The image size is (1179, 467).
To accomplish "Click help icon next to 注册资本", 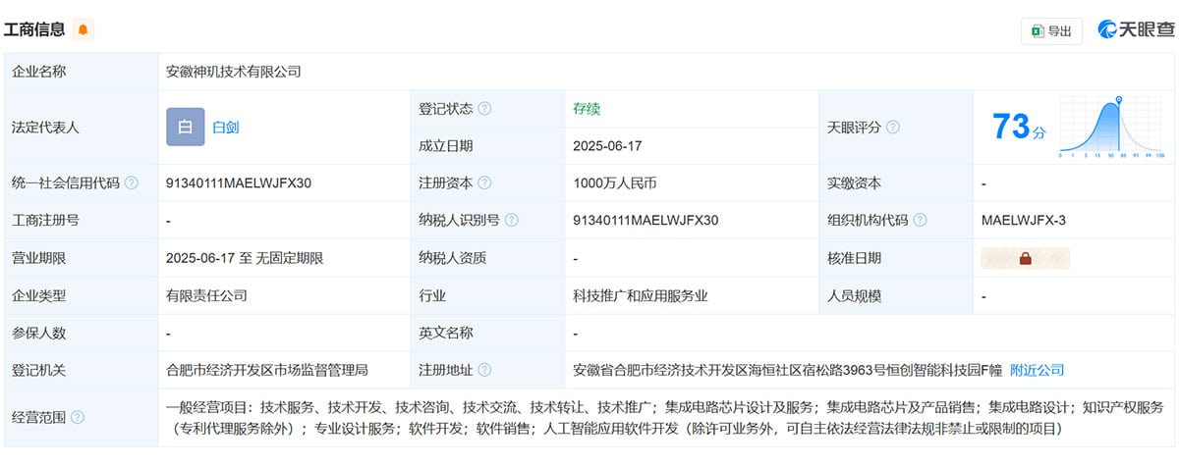I will point(484,183).
